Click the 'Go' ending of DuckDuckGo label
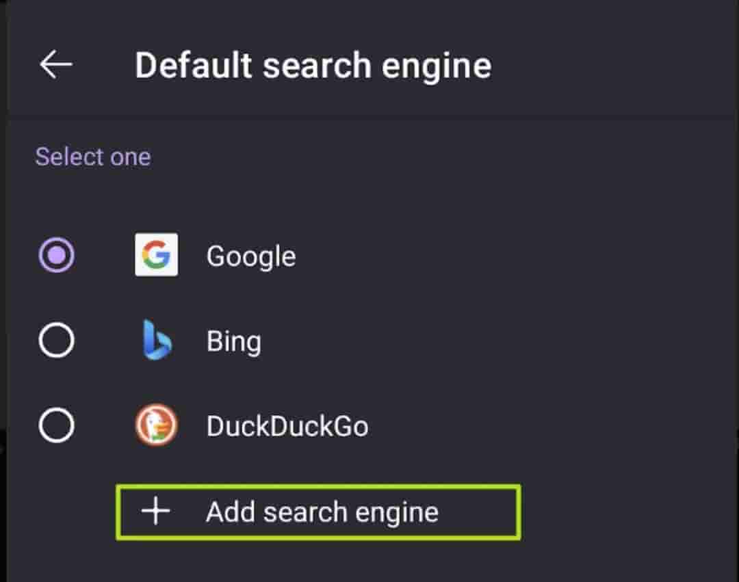Screen dimensions: 739x582 click(x=353, y=426)
